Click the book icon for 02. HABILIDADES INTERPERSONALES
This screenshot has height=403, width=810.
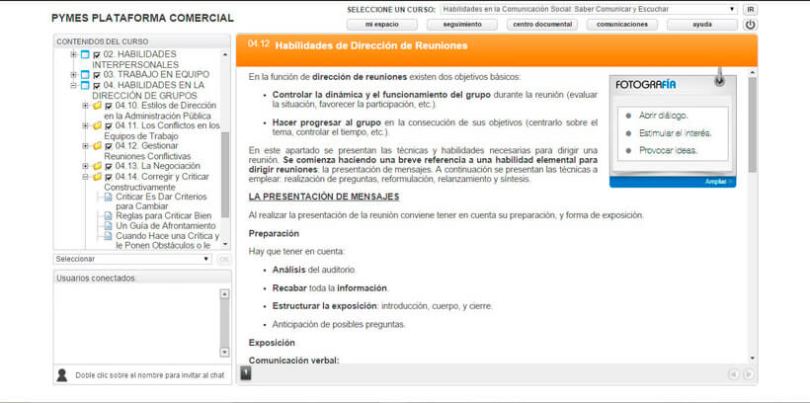(x=85, y=54)
